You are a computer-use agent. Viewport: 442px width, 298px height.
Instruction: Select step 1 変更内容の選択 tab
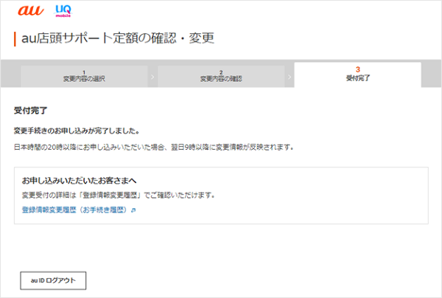pos(83,76)
